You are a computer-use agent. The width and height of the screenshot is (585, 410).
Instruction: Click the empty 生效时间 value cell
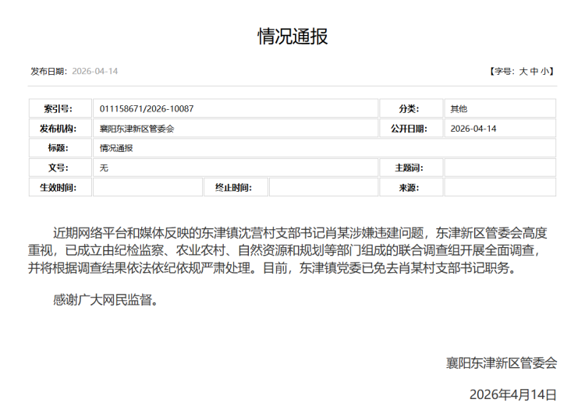pyautogui.click(x=147, y=187)
